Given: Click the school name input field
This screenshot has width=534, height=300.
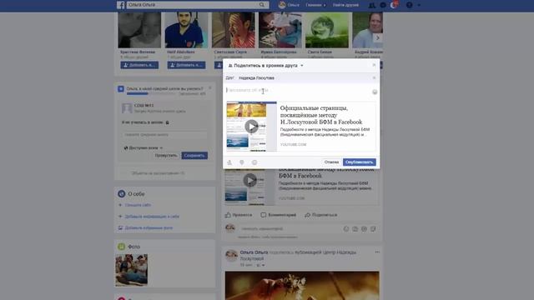Looking at the screenshot, I should click(x=164, y=135).
